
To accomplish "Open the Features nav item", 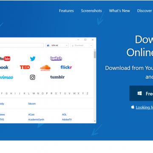I will point(66,11).
